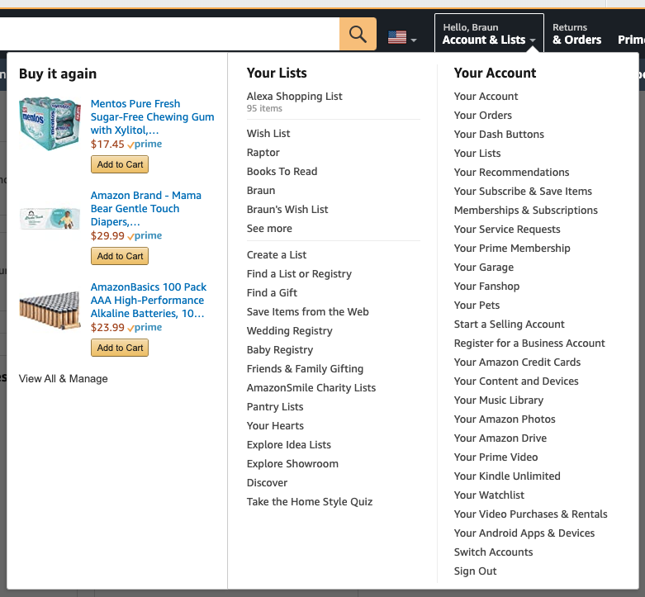Expand lists with See more
Image resolution: width=645 pixels, height=597 pixels.
269,229
